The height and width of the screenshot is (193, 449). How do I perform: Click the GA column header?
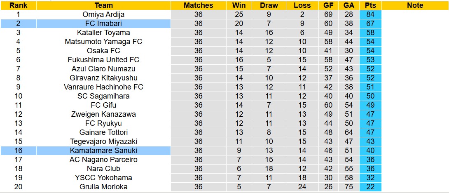pyautogui.click(x=348, y=5)
